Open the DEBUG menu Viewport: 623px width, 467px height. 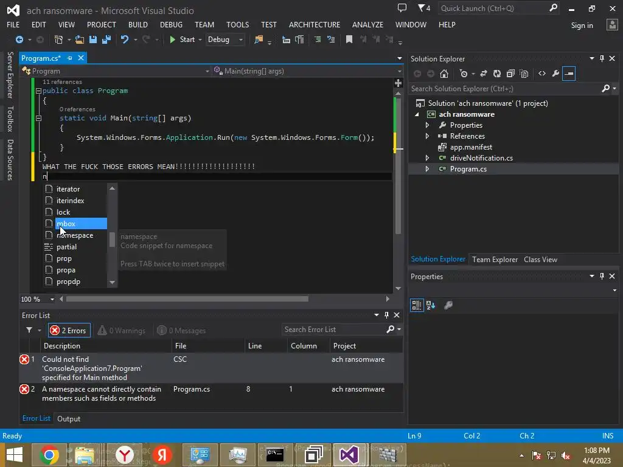(x=171, y=24)
